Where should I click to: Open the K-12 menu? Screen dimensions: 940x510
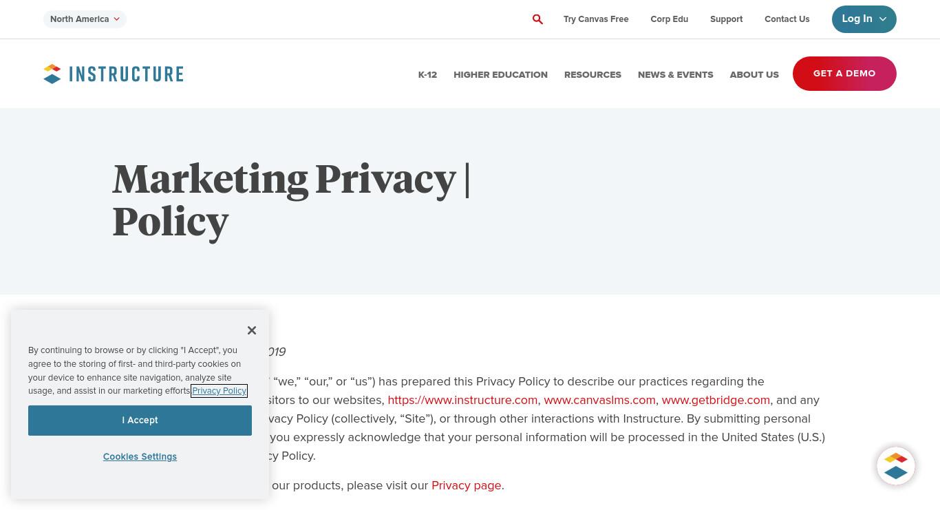click(427, 74)
